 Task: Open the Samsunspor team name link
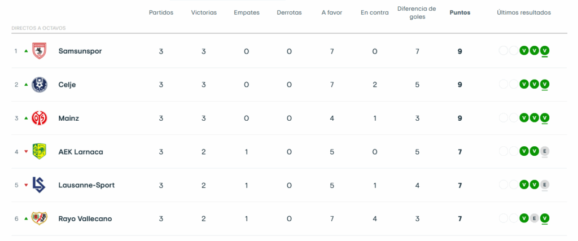point(80,51)
